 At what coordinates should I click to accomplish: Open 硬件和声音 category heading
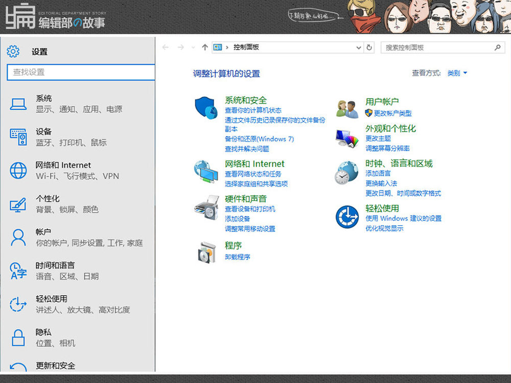[246, 199]
